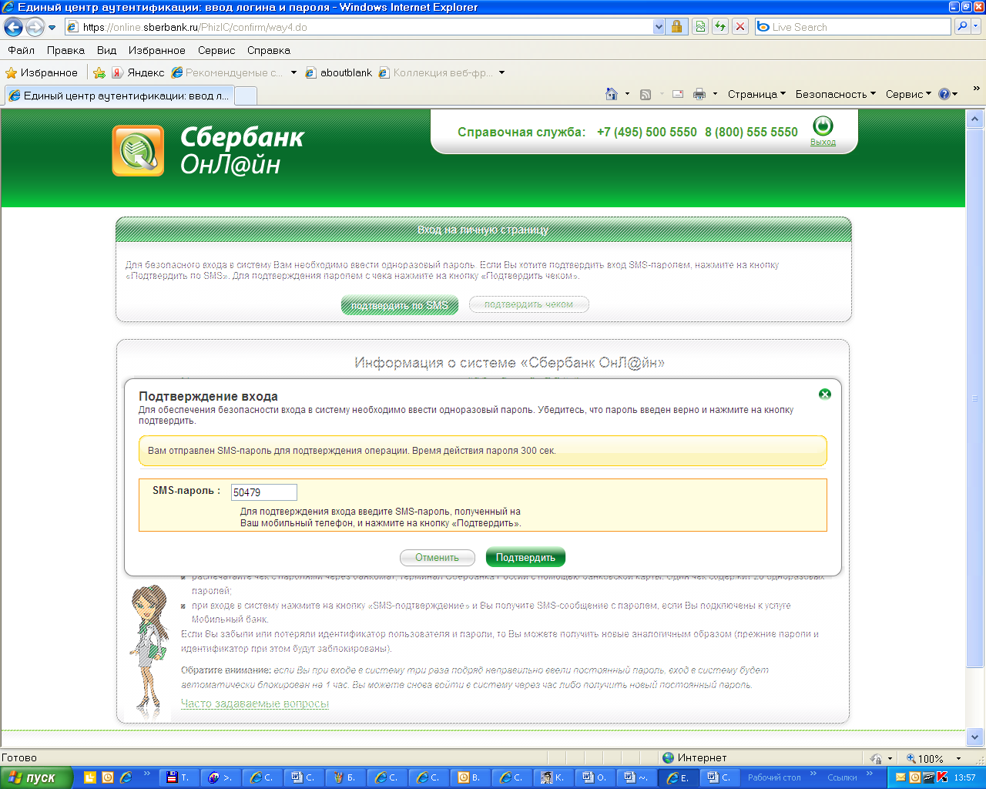Open the Избранное menu in menu bar

(x=157, y=50)
